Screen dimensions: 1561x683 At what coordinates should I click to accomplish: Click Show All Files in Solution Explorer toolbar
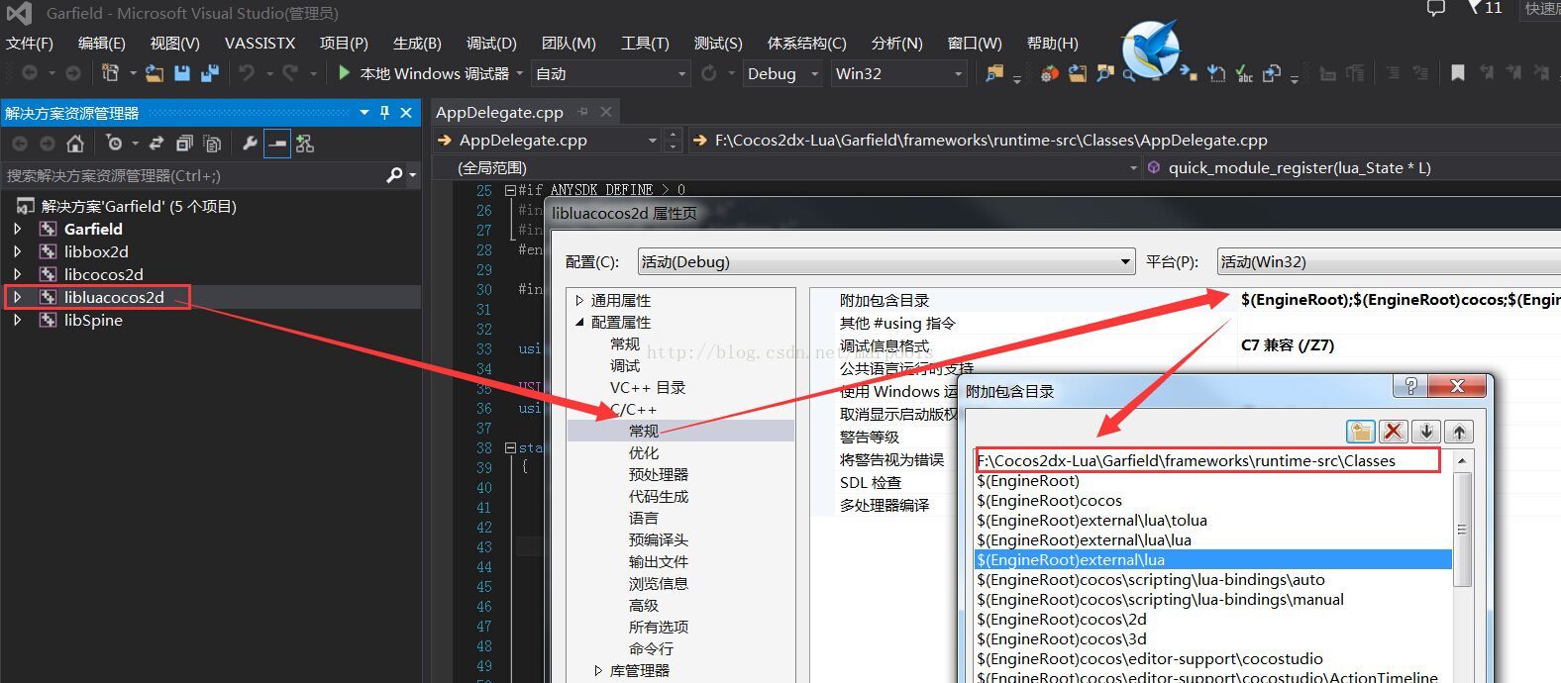[212, 144]
